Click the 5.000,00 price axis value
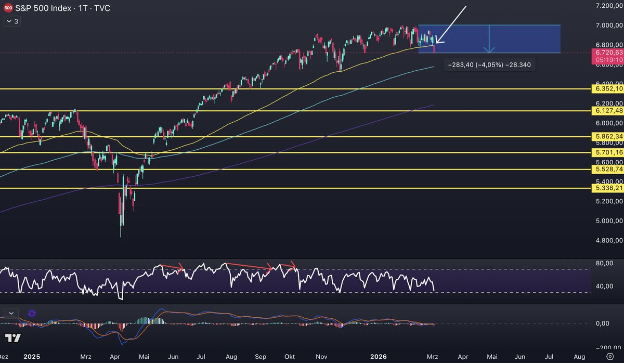Image resolution: width=624 pixels, height=363 pixels. [608, 221]
